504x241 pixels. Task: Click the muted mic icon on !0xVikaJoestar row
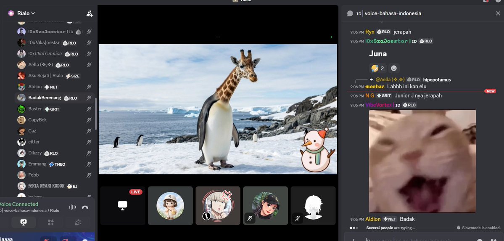(x=89, y=43)
